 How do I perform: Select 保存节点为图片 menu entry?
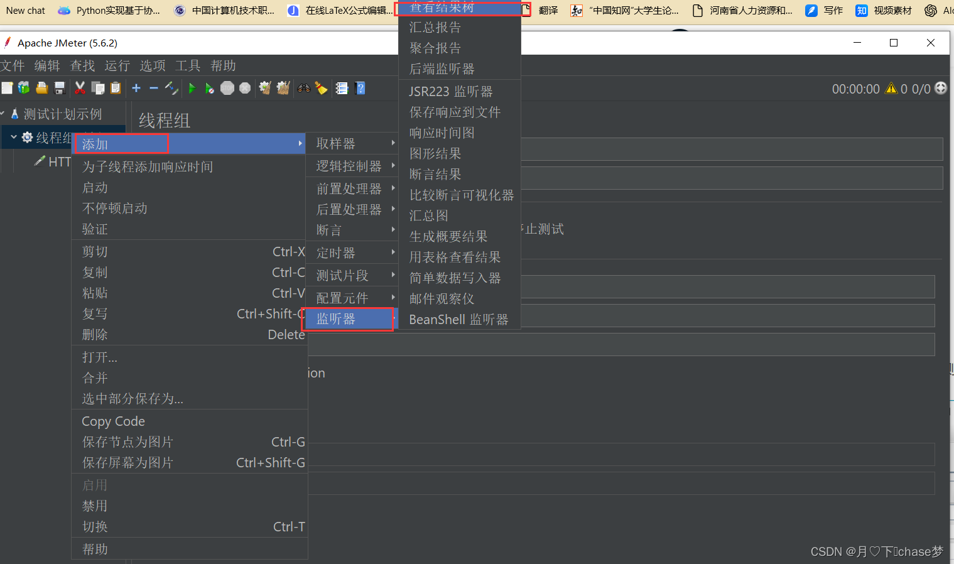pos(190,442)
